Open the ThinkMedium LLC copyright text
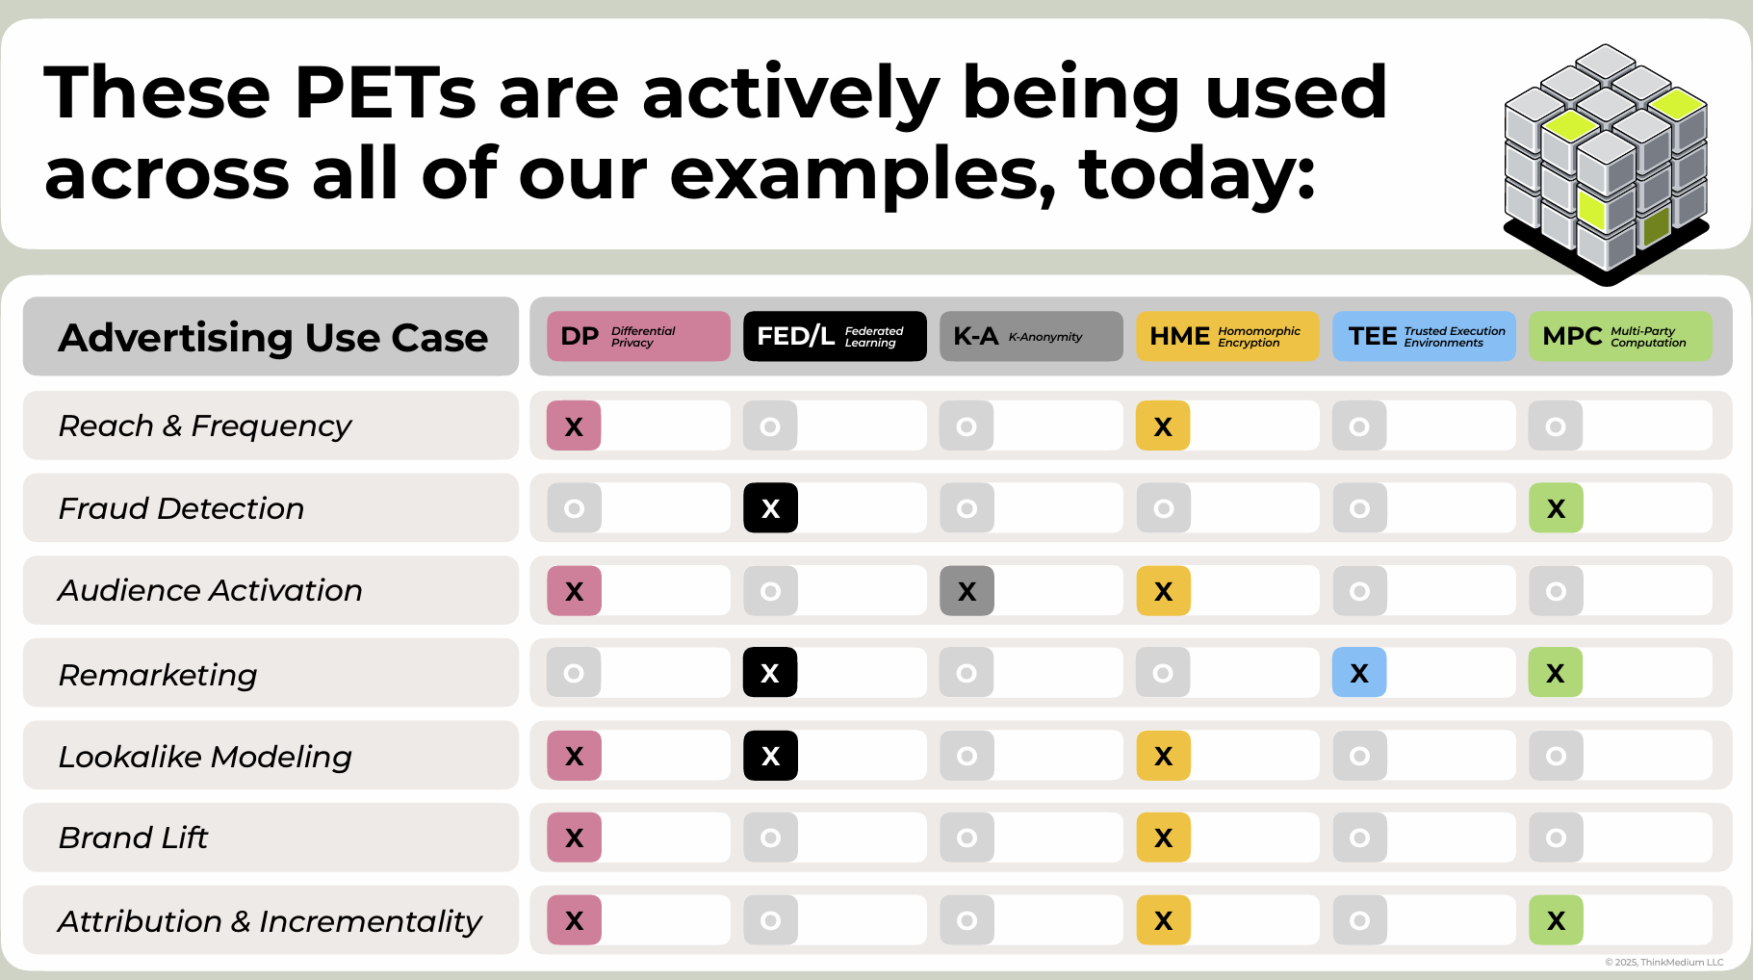Screen dimensions: 1753x980 click(1663, 962)
